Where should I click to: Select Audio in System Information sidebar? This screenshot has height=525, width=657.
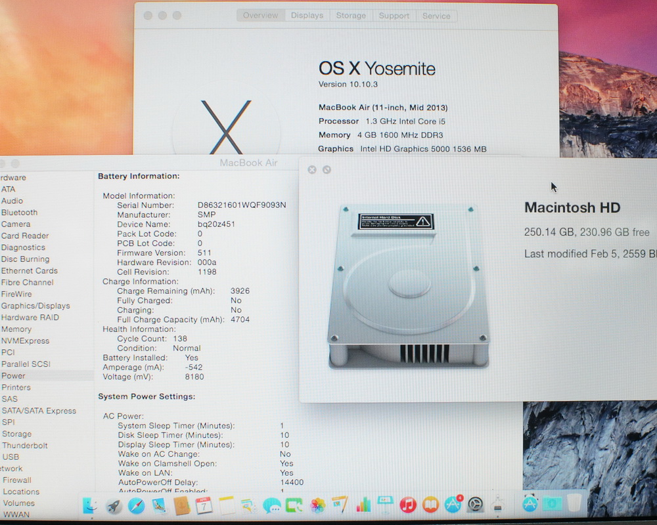pos(12,201)
